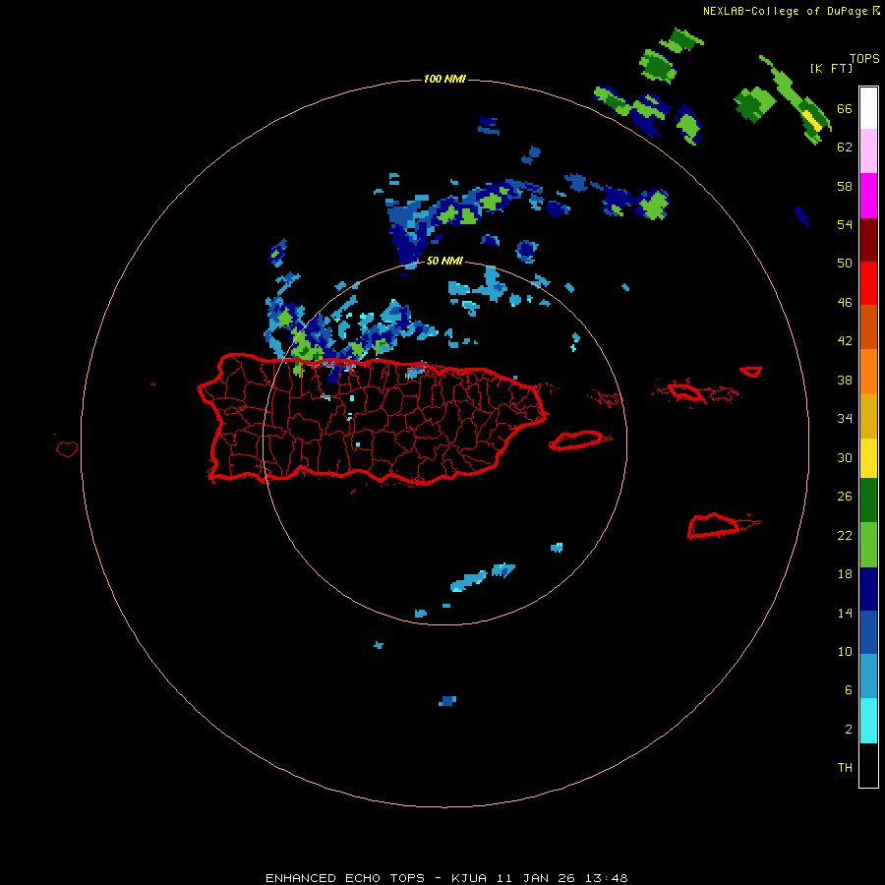Click the 38 legend value

[845, 380]
